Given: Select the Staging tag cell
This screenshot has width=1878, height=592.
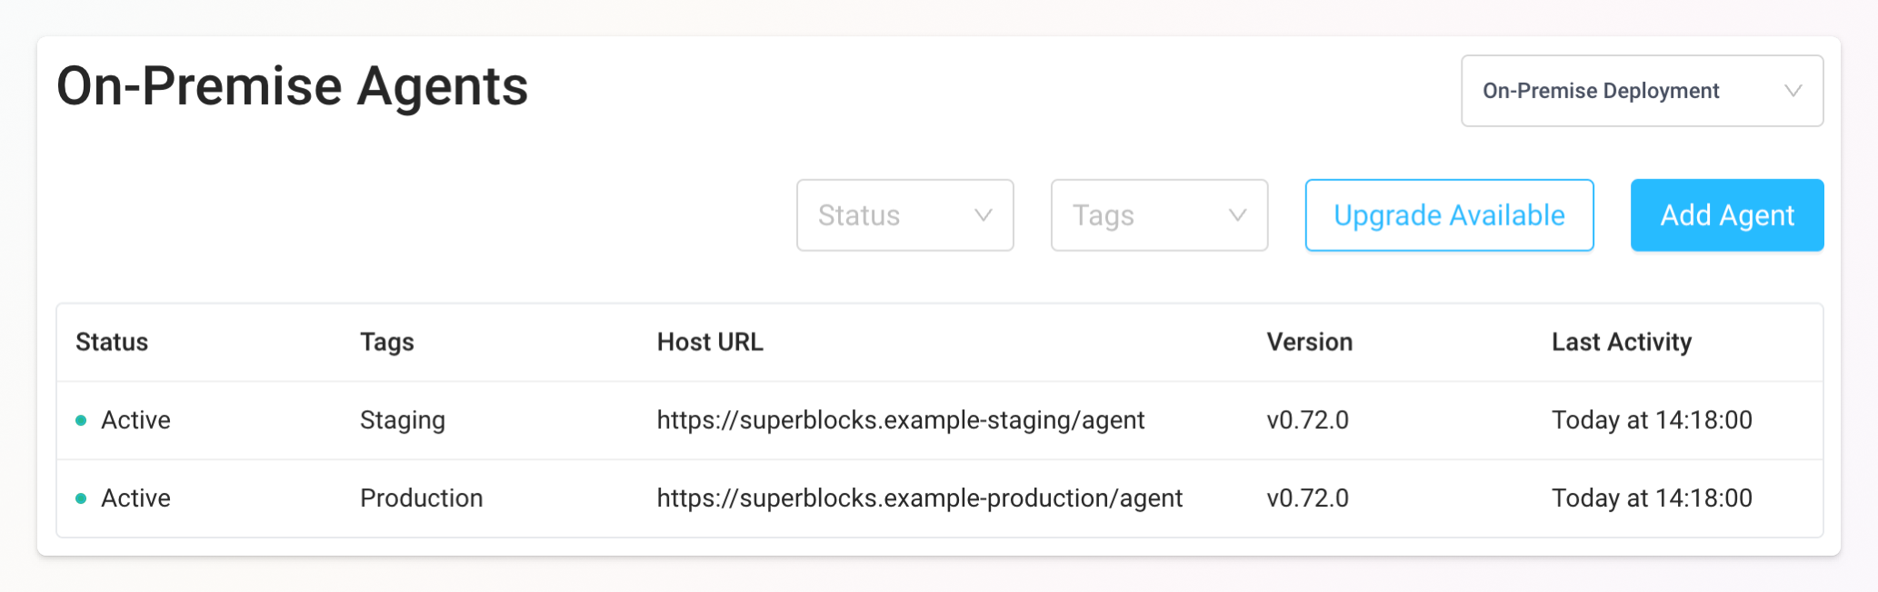Looking at the screenshot, I should (403, 420).
